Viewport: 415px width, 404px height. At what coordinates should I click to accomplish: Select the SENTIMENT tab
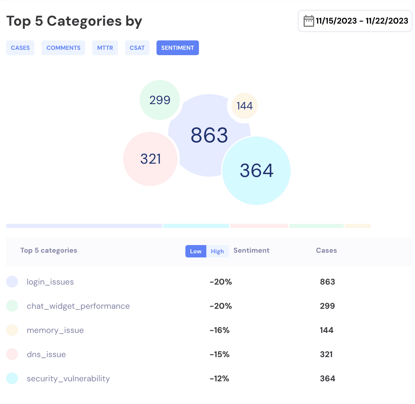(177, 48)
